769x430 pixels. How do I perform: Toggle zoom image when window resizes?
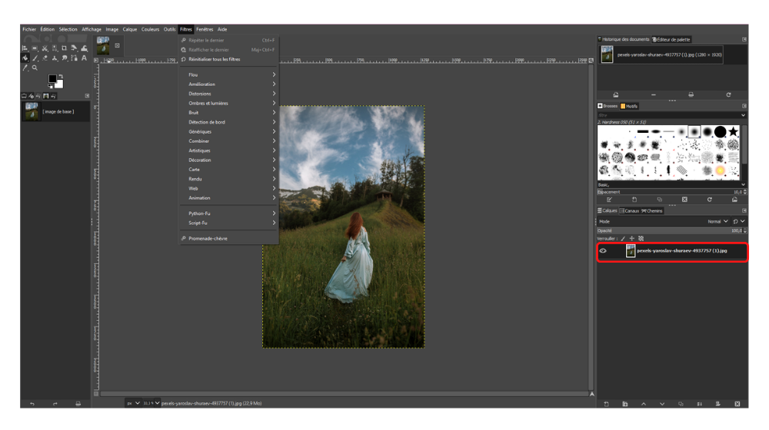(x=591, y=60)
